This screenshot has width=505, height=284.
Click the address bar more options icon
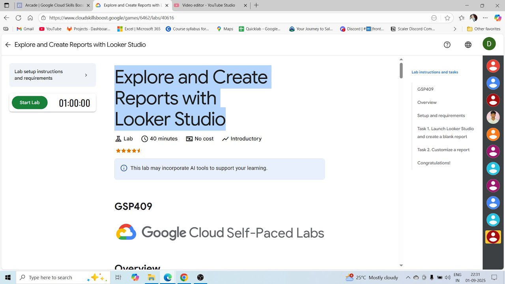pyautogui.click(x=434, y=18)
